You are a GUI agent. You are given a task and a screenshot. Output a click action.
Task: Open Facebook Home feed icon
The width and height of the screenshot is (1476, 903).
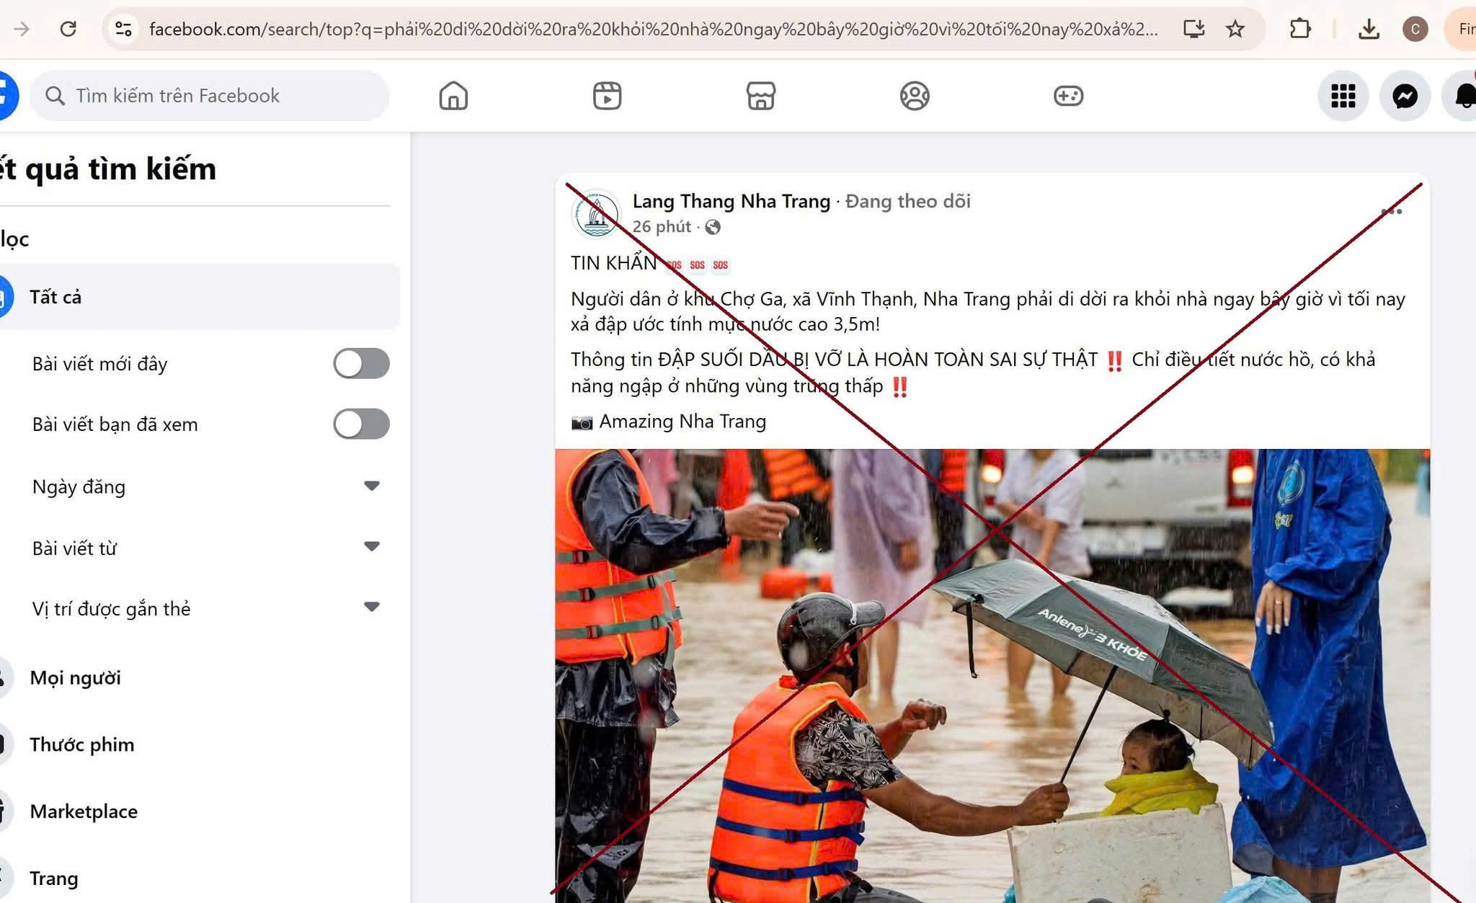453,96
